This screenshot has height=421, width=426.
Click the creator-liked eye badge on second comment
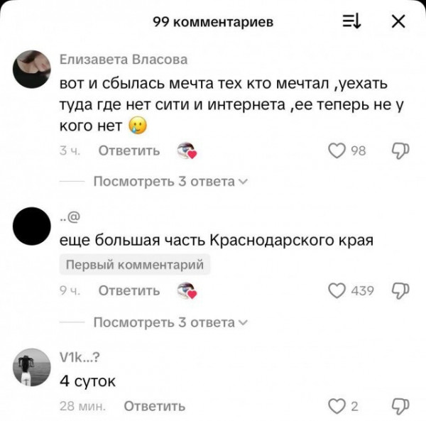point(187,291)
